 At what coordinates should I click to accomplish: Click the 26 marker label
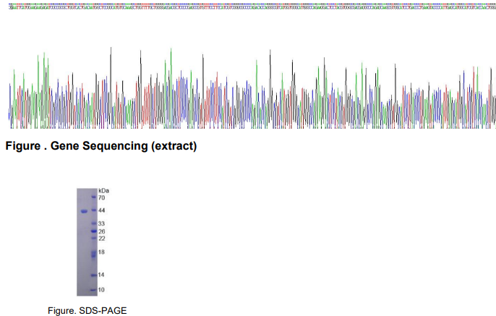click(102, 231)
